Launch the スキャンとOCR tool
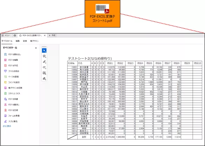 pos(12,93)
